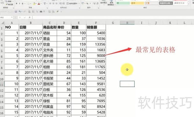Image resolution: width=194 pixels, height=117 pixels.
Task: Click the camera icon in quick access toolbar
Action: click(x=41, y=12)
